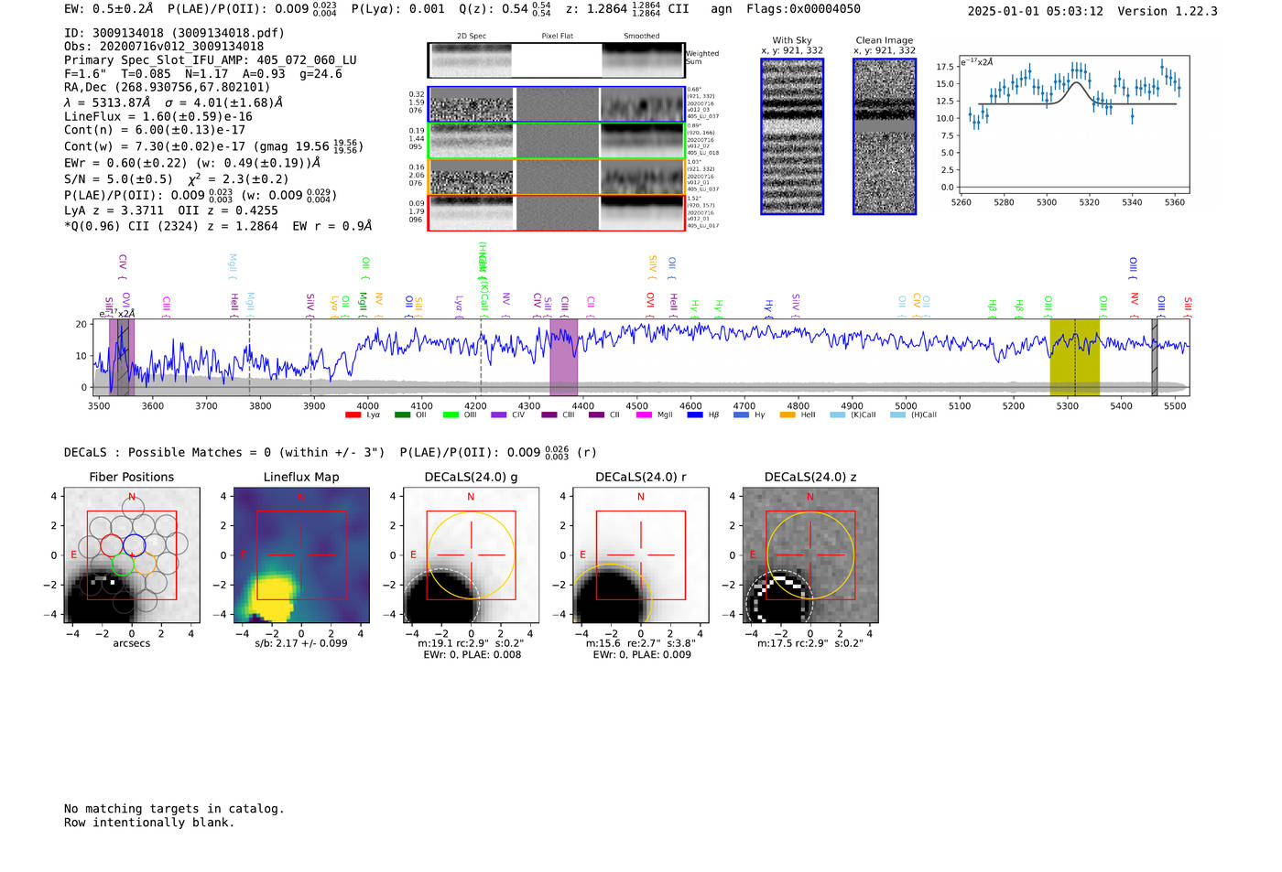Click the blue fiber circle in Fiber Positions
1282x872 pixels.
[x=134, y=544]
